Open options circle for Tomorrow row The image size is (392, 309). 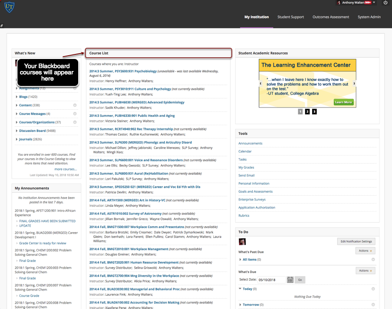click(x=373, y=305)
